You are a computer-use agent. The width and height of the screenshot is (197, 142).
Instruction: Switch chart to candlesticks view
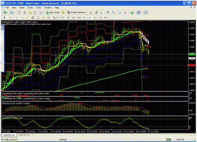click(x=96, y=12)
